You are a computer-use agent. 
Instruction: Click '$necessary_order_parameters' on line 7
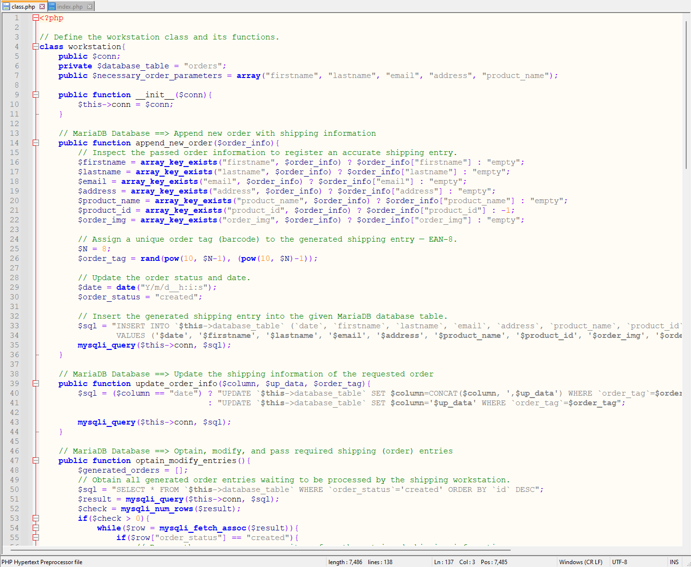click(x=157, y=76)
